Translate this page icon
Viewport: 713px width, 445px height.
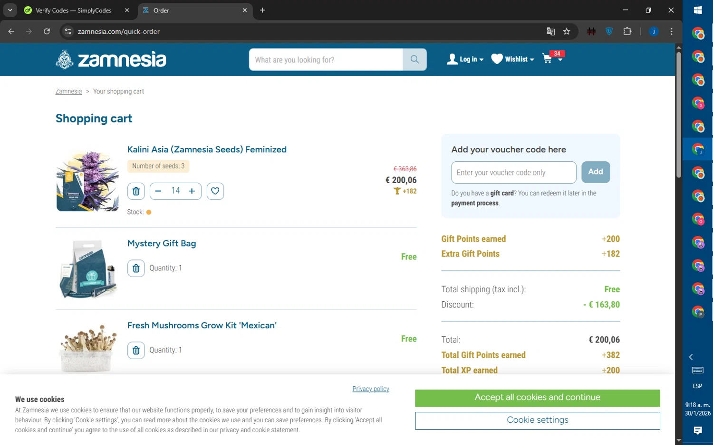pyautogui.click(x=550, y=31)
